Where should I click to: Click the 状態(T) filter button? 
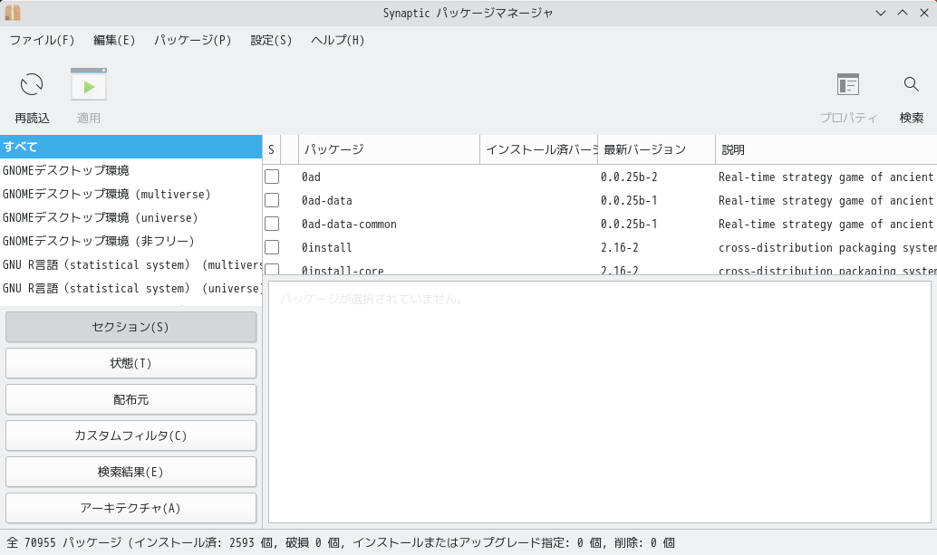[x=130, y=363]
